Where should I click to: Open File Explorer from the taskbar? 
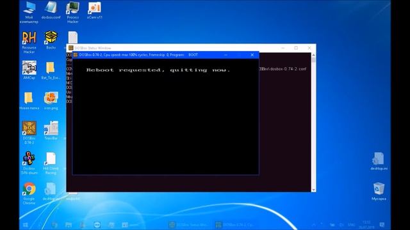tap(69, 225)
